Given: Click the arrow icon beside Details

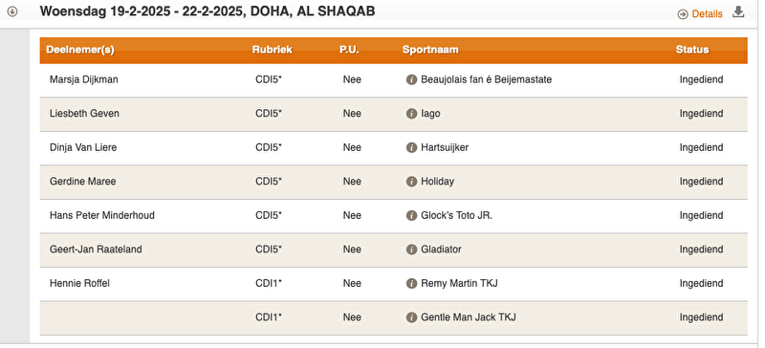Looking at the screenshot, I should pyautogui.click(x=683, y=14).
